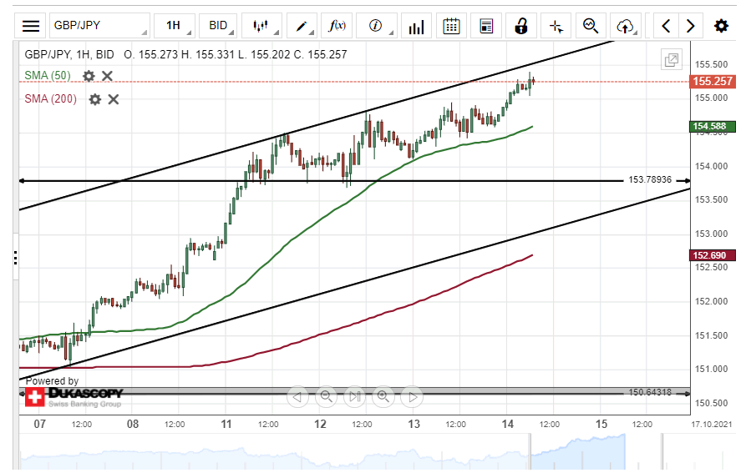746x473 pixels.
Task: Switch the BID price side dropdown
Action: coord(220,26)
